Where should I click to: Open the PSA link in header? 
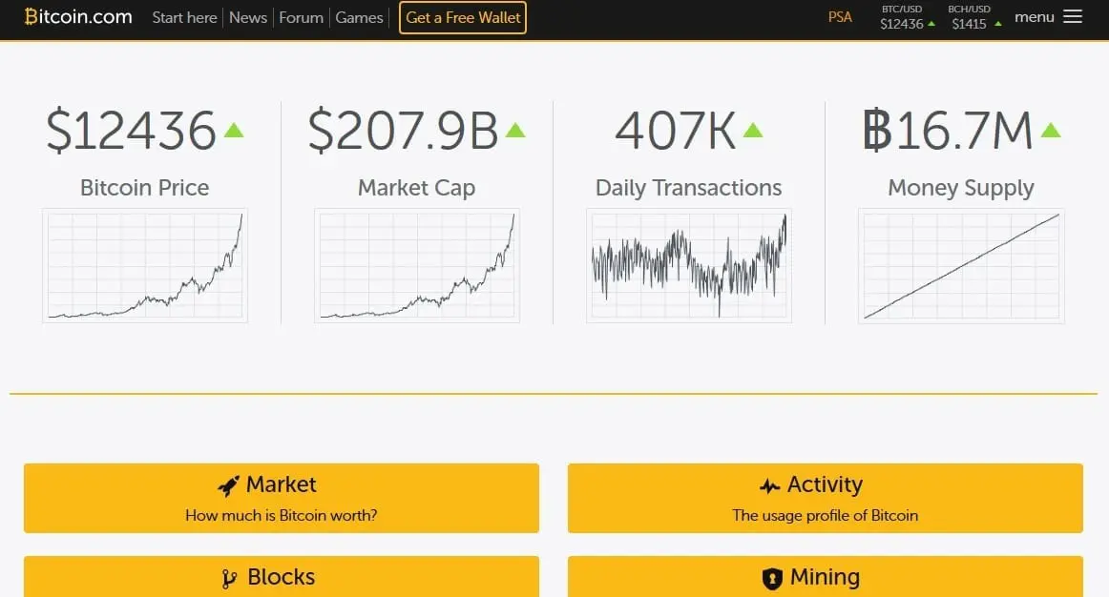[x=840, y=17]
